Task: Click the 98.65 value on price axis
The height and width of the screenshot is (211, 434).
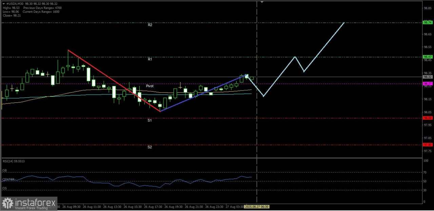Action: tap(427, 34)
